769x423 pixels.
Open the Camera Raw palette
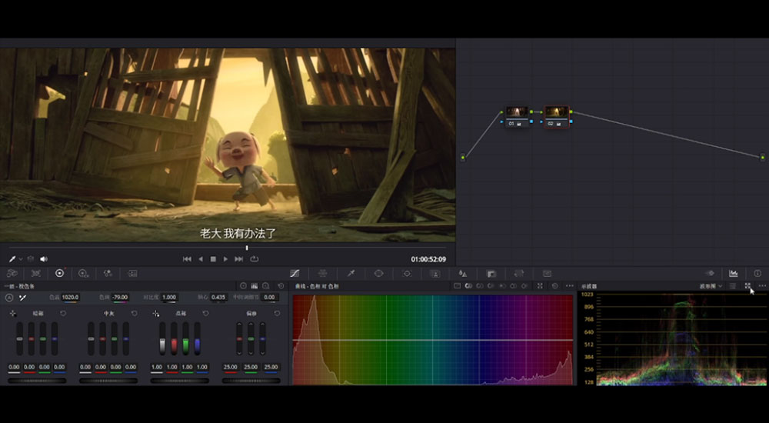coord(13,273)
